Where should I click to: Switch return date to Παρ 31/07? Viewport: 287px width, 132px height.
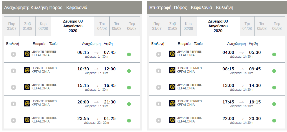[157, 26]
